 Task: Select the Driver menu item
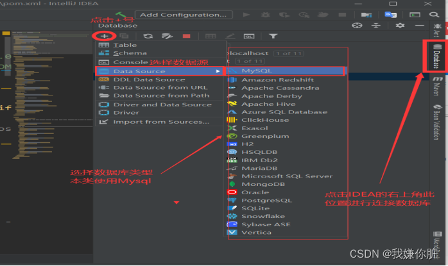160,112
